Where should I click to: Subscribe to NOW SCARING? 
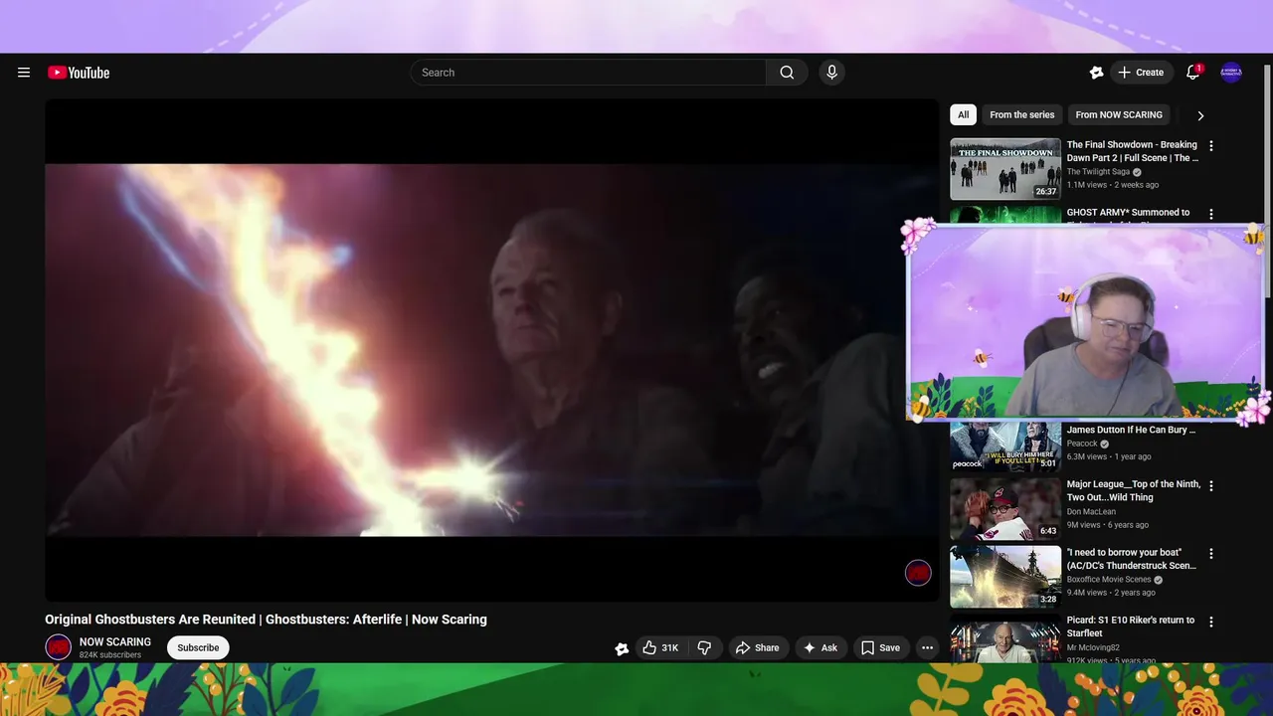(198, 647)
